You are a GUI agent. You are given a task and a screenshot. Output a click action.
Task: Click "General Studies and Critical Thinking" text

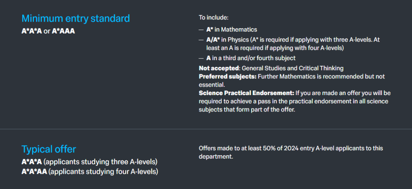[x=293, y=68]
